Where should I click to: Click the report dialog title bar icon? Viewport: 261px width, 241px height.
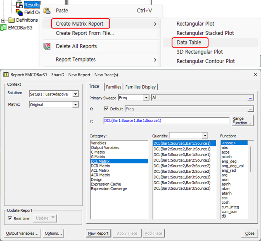(6, 75)
